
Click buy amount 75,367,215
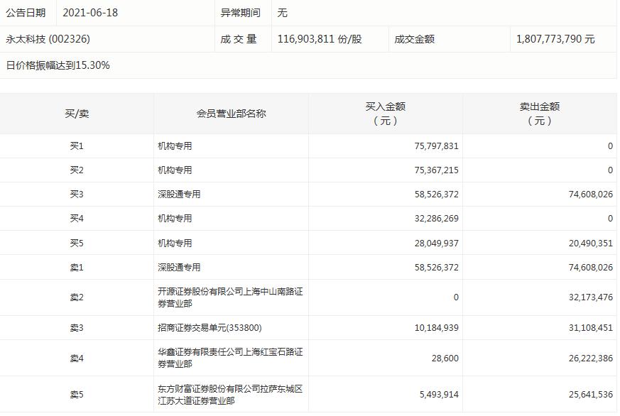(436, 170)
